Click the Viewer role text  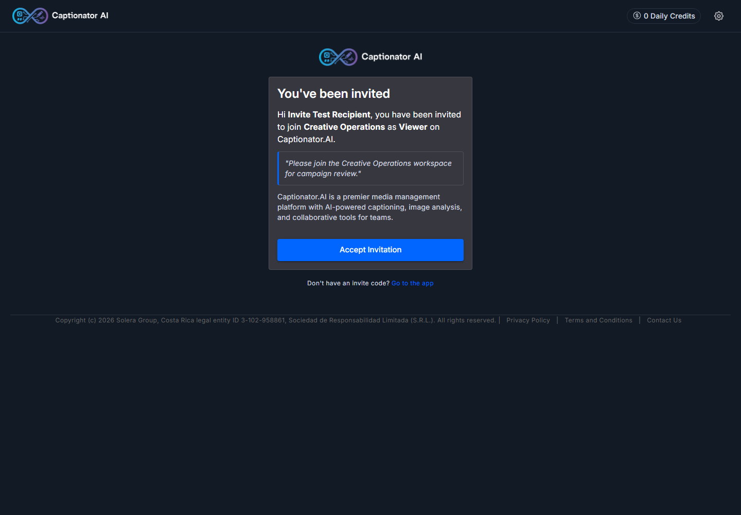coord(413,127)
